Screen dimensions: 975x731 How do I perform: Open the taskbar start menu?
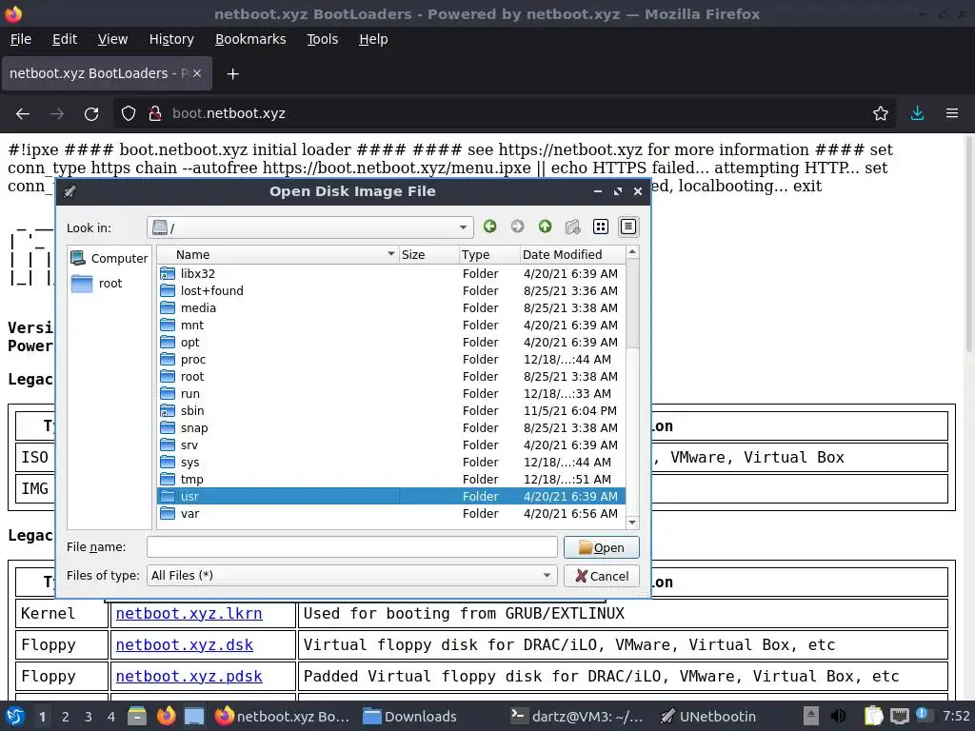(x=15, y=717)
